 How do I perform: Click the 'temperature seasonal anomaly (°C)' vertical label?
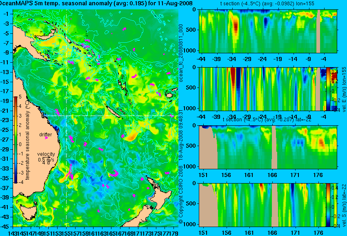[x=27, y=140]
